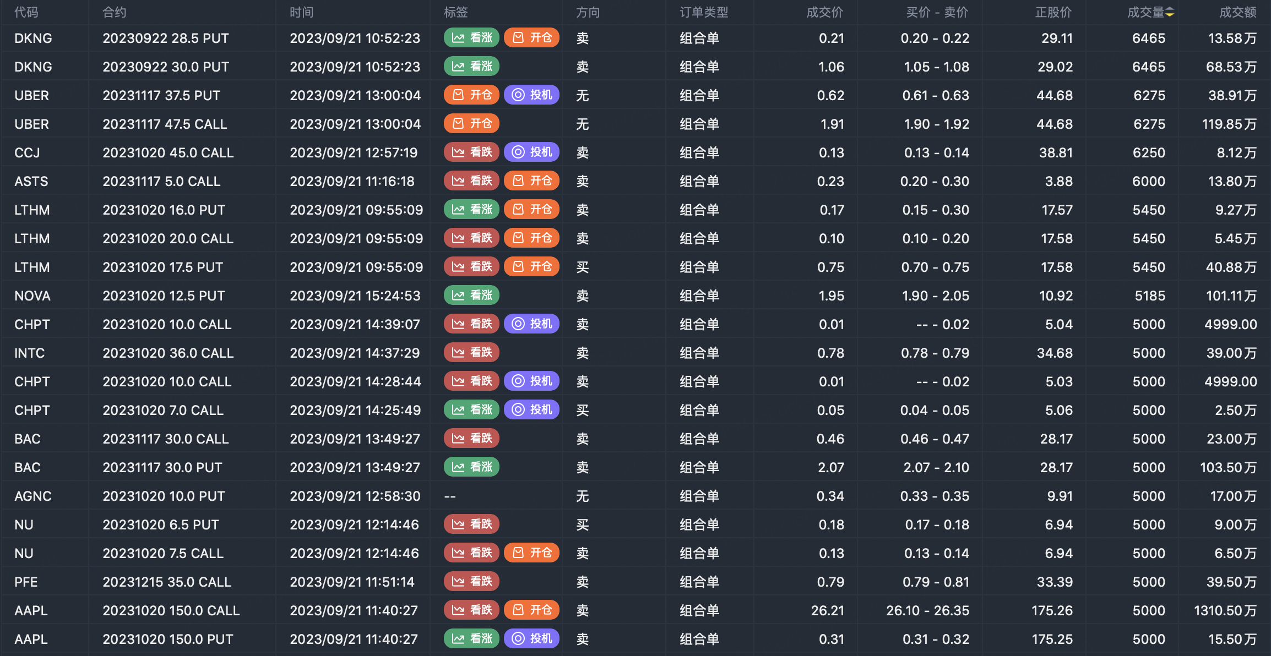Sort by the 正股价 column header
This screenshot has width=1271, height=656.
click(1054, 12)
